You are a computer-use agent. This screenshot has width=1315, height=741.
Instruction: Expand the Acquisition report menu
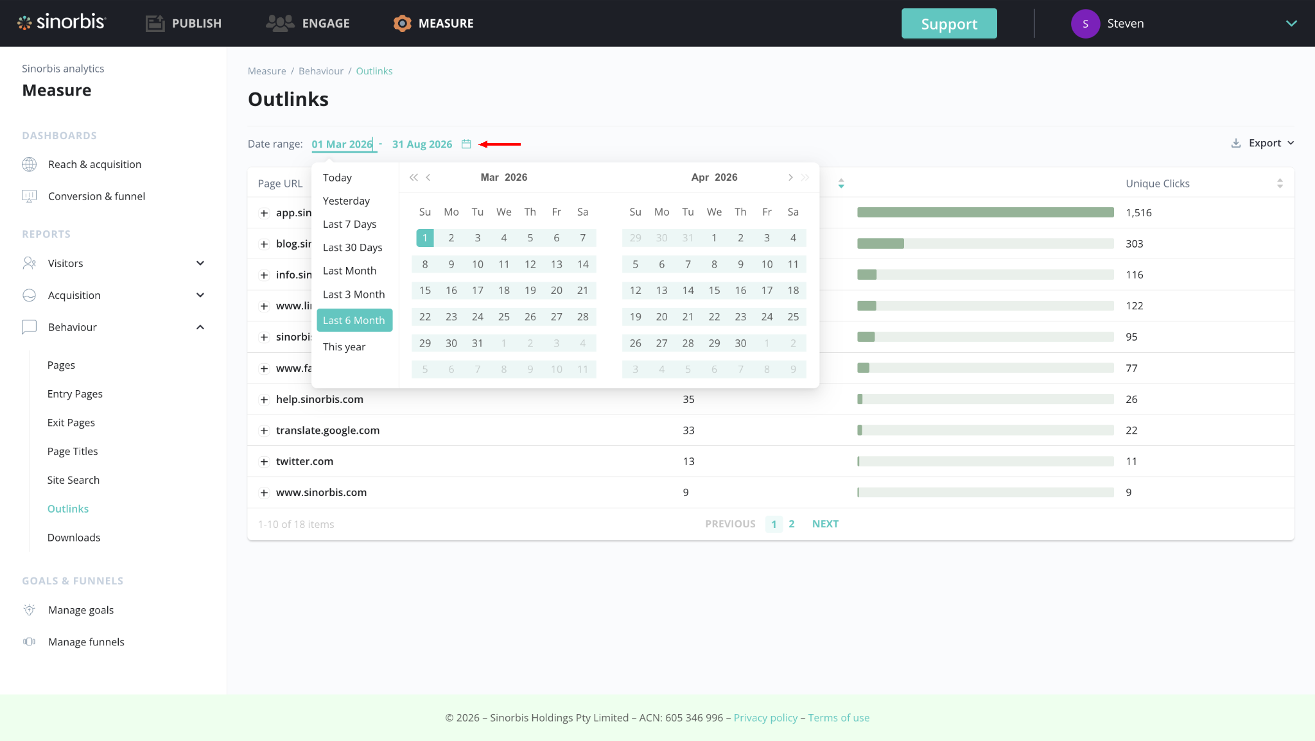click(x=200, y=295)
